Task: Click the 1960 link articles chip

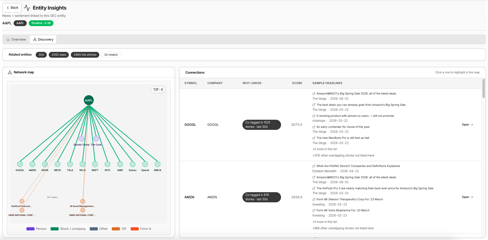Action: click(x=85, y=55)
